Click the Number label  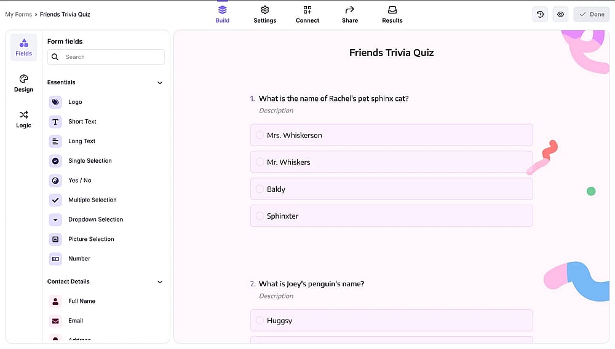pyautogui.click(x=79, y=259)
